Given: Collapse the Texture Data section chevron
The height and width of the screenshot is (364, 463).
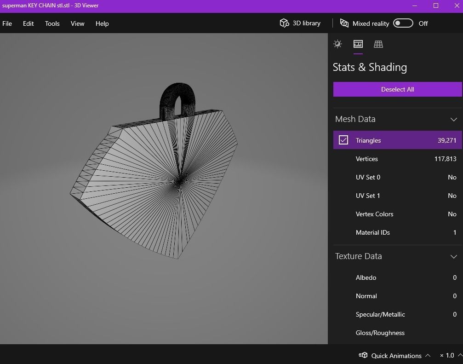Looking at the screenshot, I should (x=453, y=256).
